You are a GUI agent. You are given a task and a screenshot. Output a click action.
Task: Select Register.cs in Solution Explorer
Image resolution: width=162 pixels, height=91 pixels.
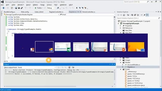tap(131, 67)
